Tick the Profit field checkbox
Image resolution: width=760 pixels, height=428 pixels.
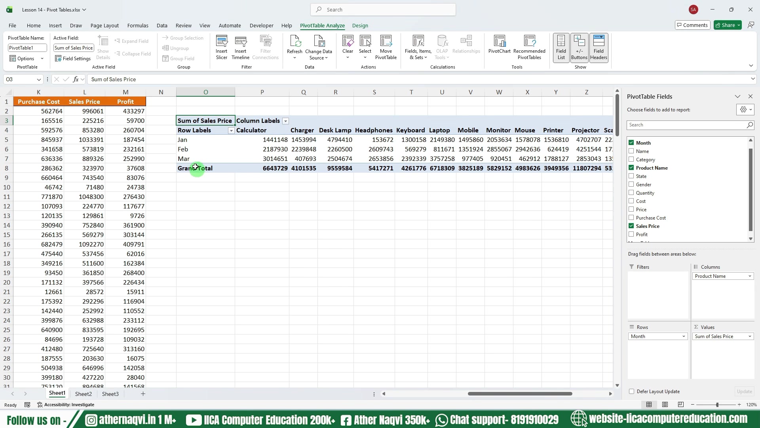click(631, 234)
